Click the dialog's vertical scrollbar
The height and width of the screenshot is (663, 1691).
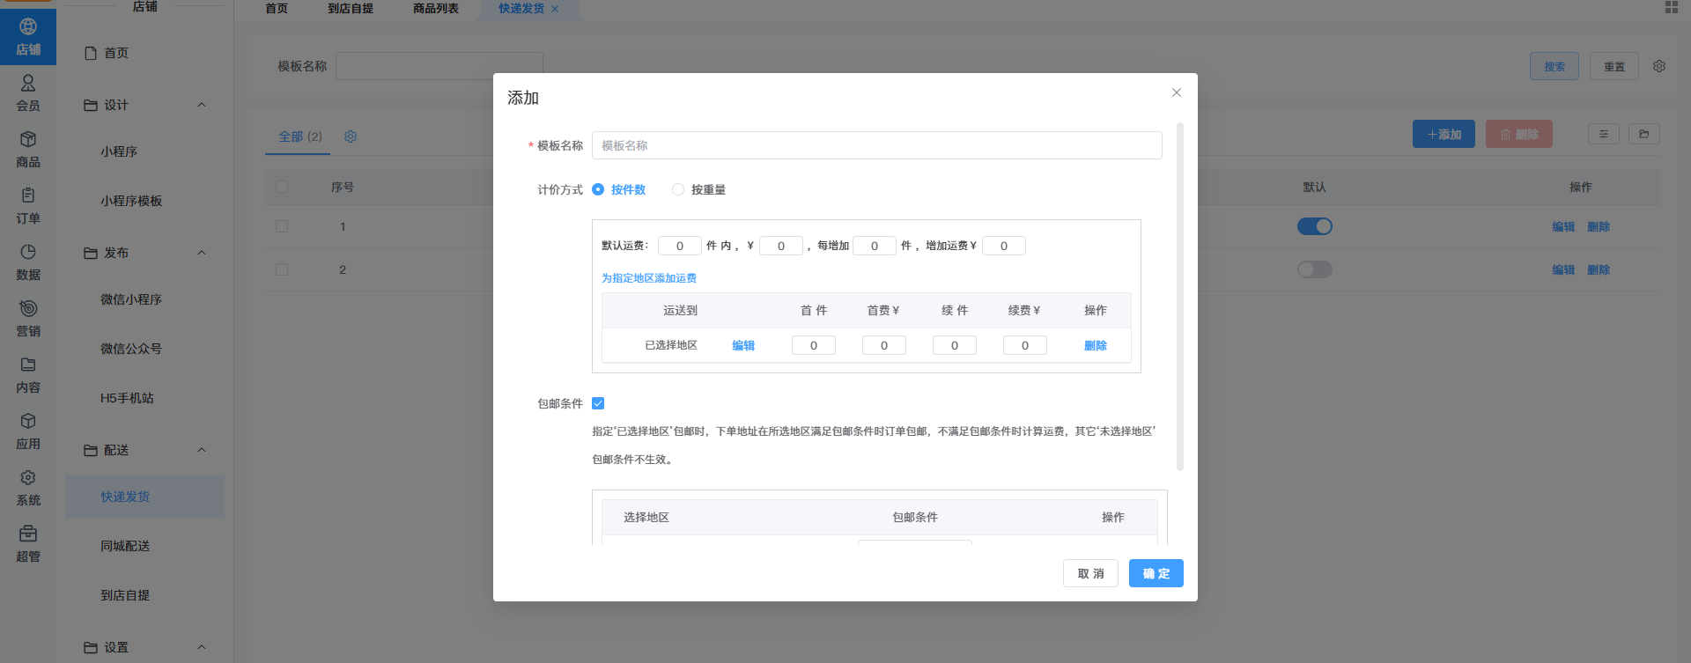pos(1180,297)
